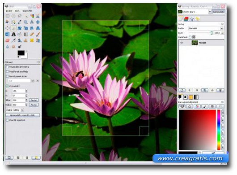Image resolution: width=237 pixels, height=175 pixels.
Task: Duplicate the layer using the duplicate button
Action: pos(205,90)
